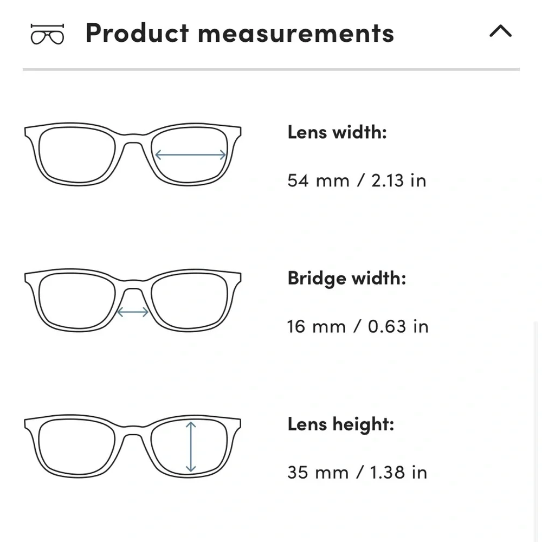Select the Lens height label
The image size is (542, 542).
(x=341, y=424)
